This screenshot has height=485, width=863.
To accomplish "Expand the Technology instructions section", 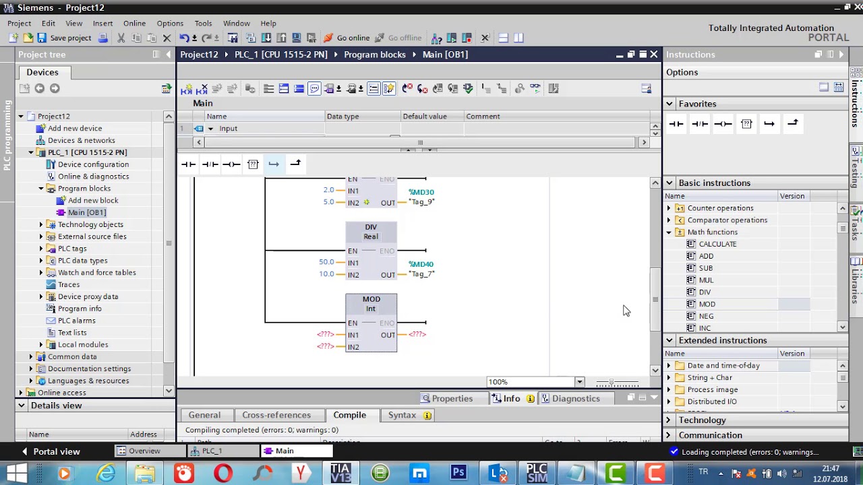I will pyautogui.click(x=669, y=420).
